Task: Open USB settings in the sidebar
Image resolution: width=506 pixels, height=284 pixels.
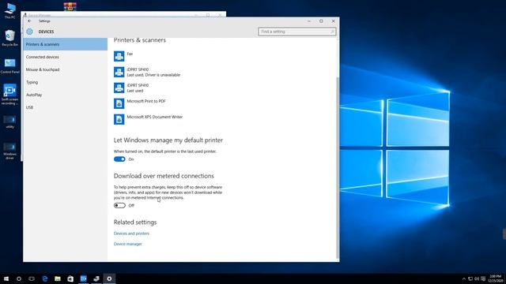Action: click(65, 107)
